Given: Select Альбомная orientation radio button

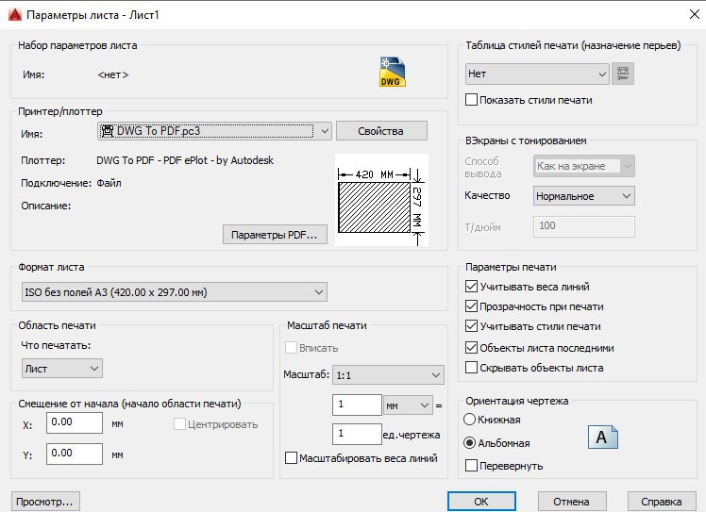Looking at the screenshot, I should click(469, 443).
